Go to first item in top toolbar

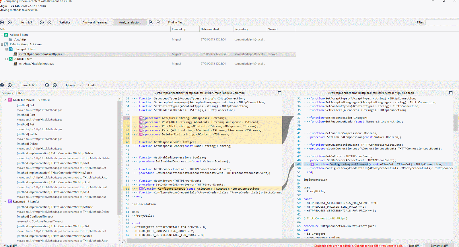click(2, 22)
